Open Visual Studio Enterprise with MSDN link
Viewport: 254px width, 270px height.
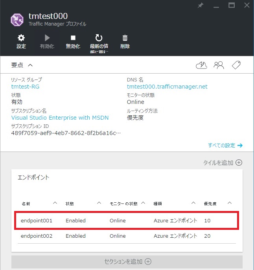[x=60, y=118]
